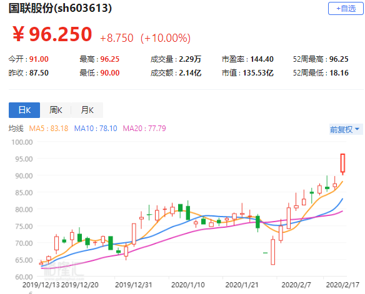The width and height of the screenshot is (365, 294).
Task: Click x-axis date label 2020/1/21
Action: [x=242, y=285]
